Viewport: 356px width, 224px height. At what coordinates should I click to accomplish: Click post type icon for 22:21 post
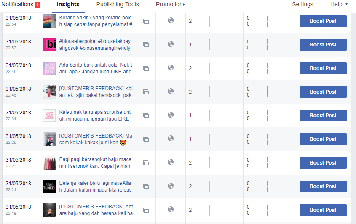146,187
